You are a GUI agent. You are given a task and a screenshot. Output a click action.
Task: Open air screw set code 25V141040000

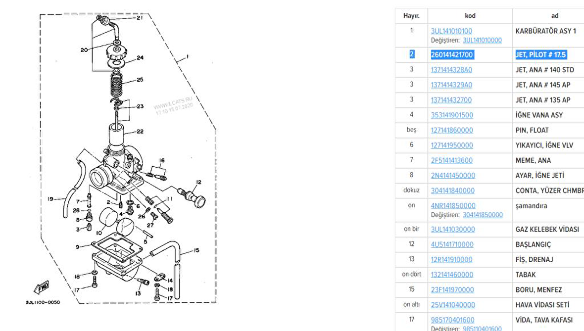point(453,305)
